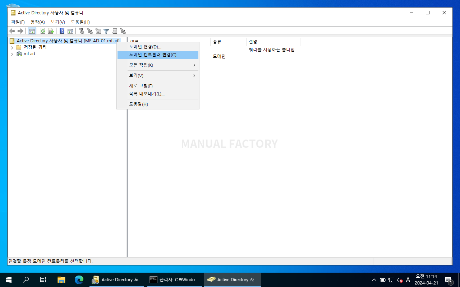Click the add-to-group toolbar icon
Screen dimensions: 460x287
(123, 31)
